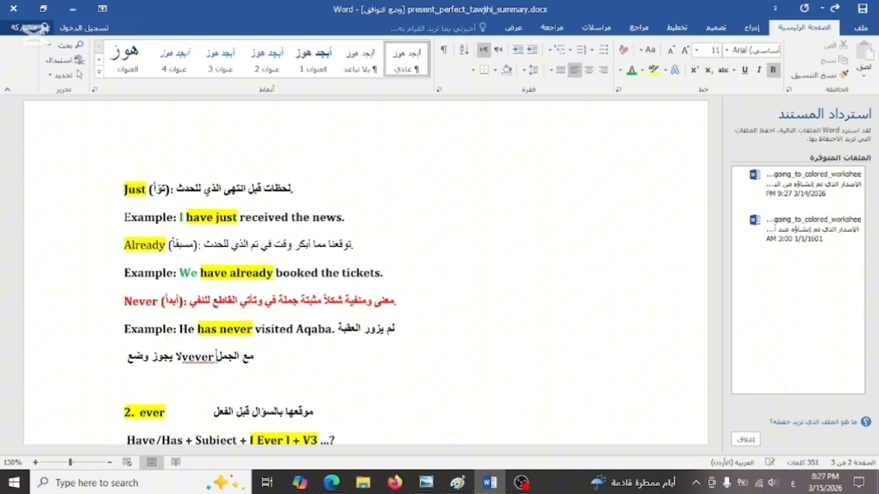
Task: Click the spelling proofing icon in status bar
Action: [770, 462]
